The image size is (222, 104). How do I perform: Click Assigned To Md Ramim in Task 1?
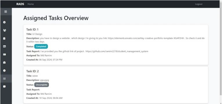pyautogui.click(x=39, y=55)
